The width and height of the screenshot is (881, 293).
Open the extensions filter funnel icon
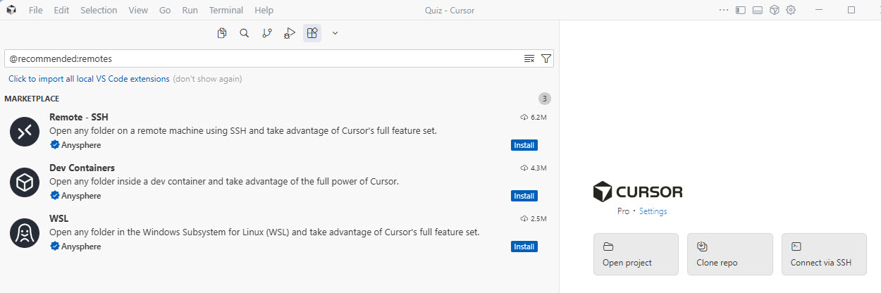[x=546, y=58]
